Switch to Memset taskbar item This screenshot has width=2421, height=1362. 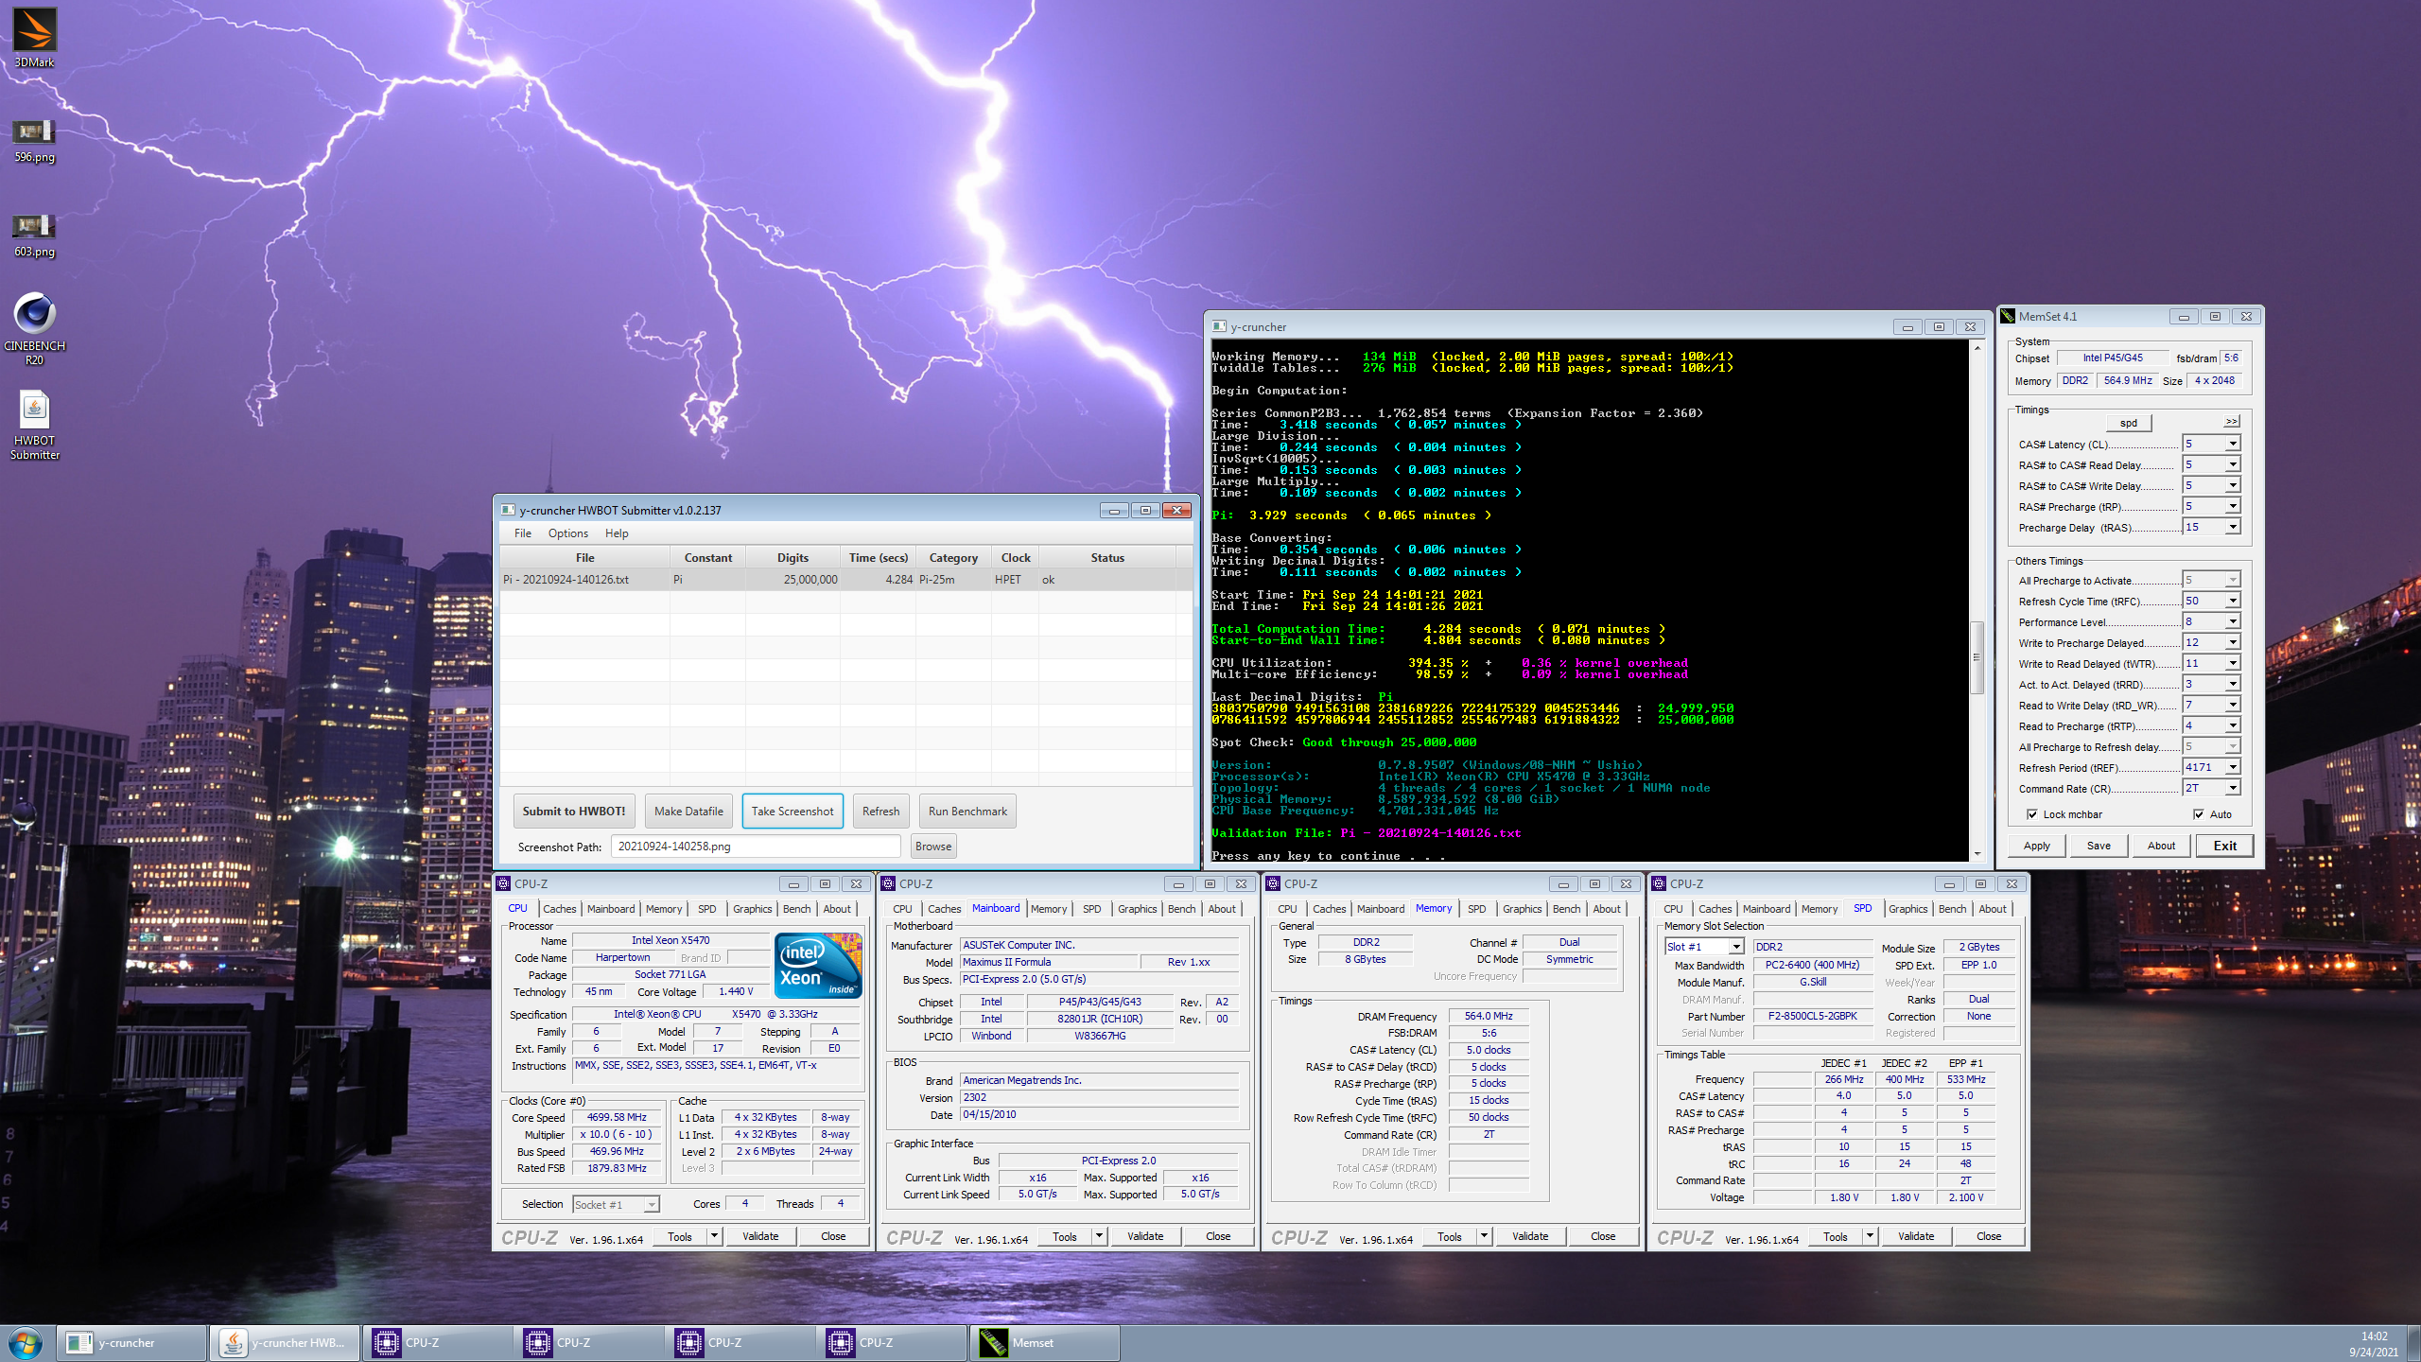[1044, 1343]
